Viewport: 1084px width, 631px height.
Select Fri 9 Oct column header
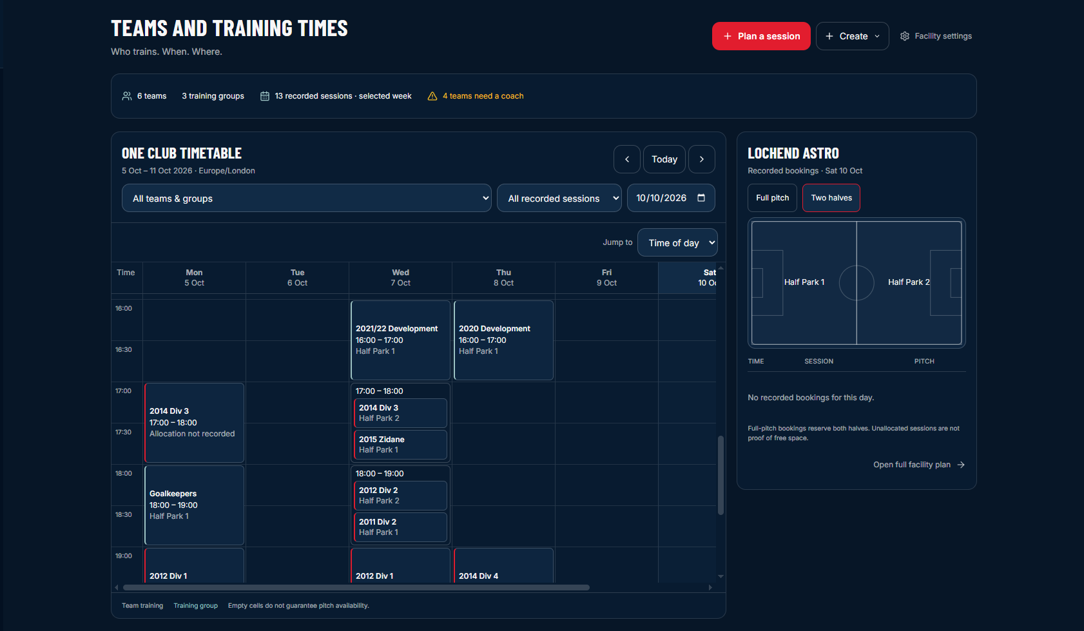coord(606,278)
